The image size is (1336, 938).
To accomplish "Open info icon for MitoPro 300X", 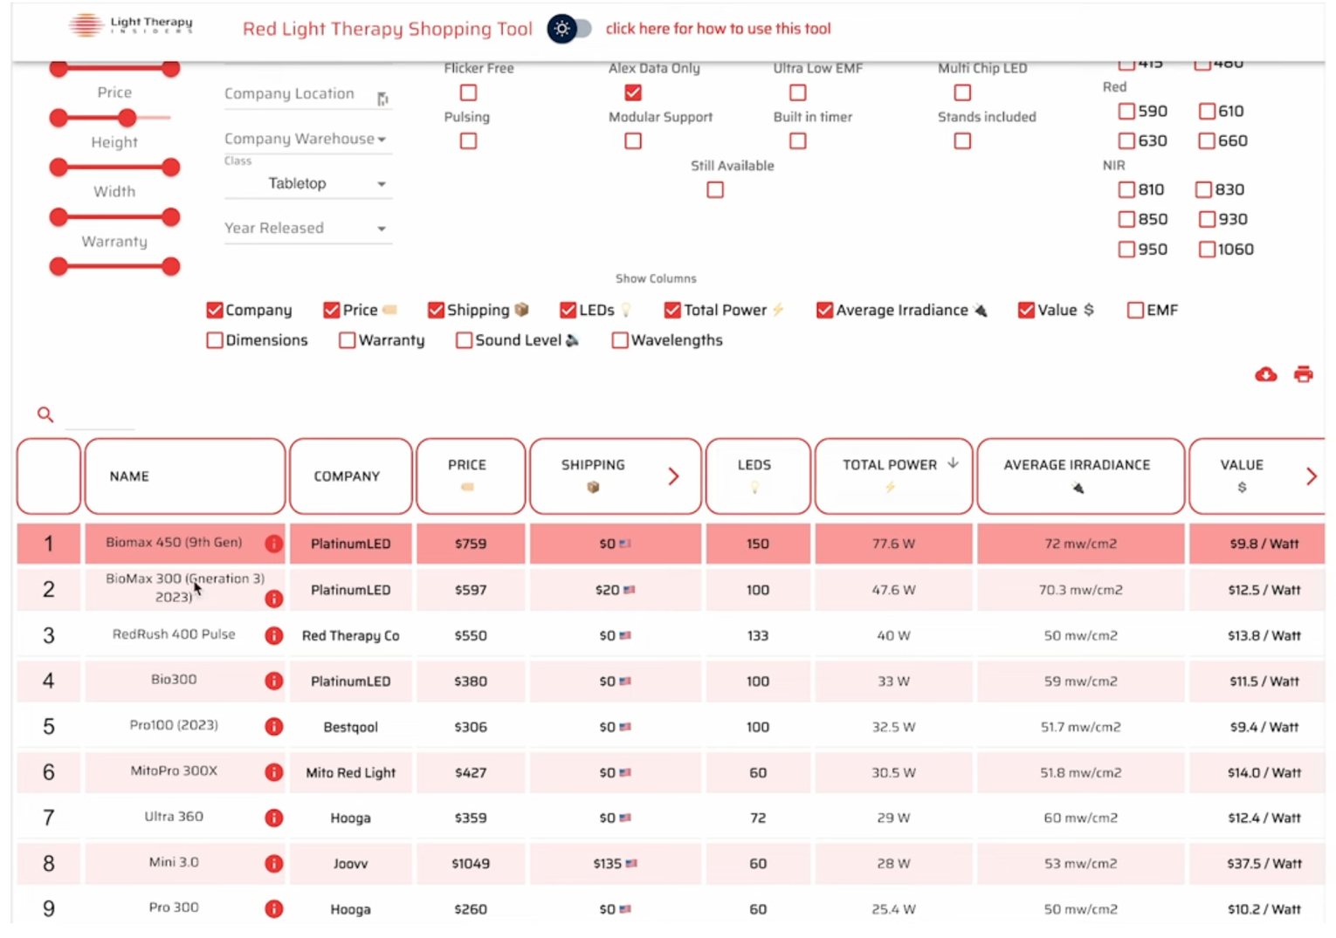I will (x=273, y=772).
